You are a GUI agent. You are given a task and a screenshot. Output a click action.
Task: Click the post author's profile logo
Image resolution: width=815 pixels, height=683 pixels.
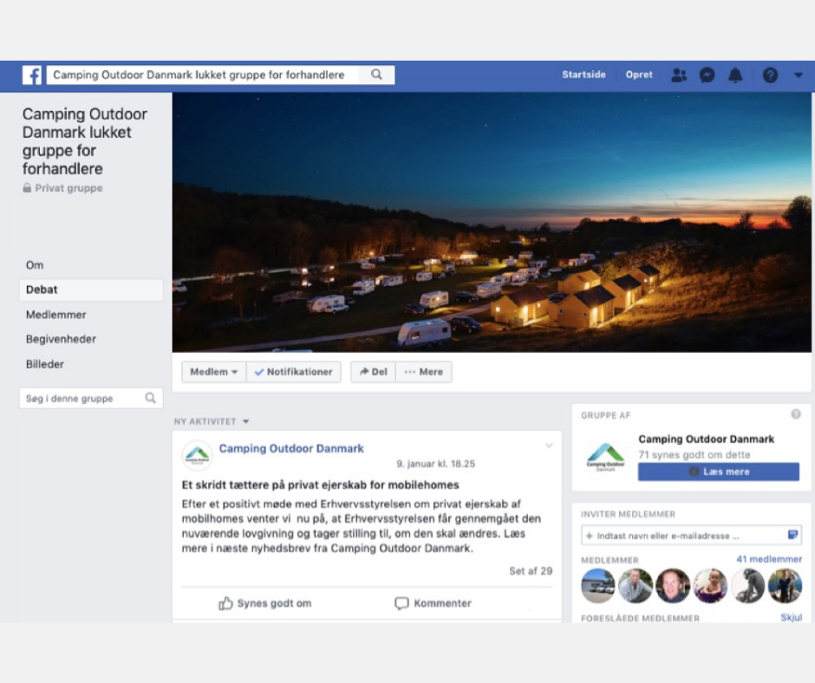coord(197,455)
